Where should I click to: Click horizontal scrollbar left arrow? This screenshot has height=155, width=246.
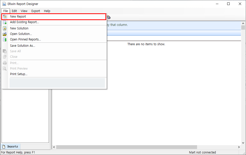(x=54, y=147)
